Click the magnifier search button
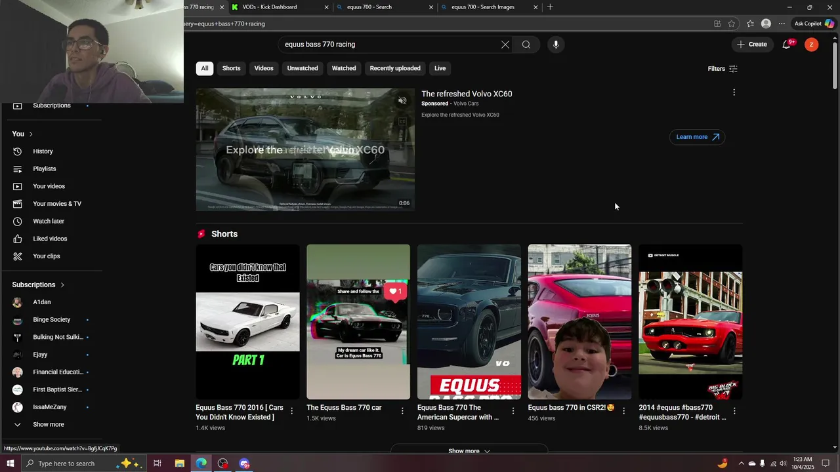840x472 pixels. (x=526, y=45)
